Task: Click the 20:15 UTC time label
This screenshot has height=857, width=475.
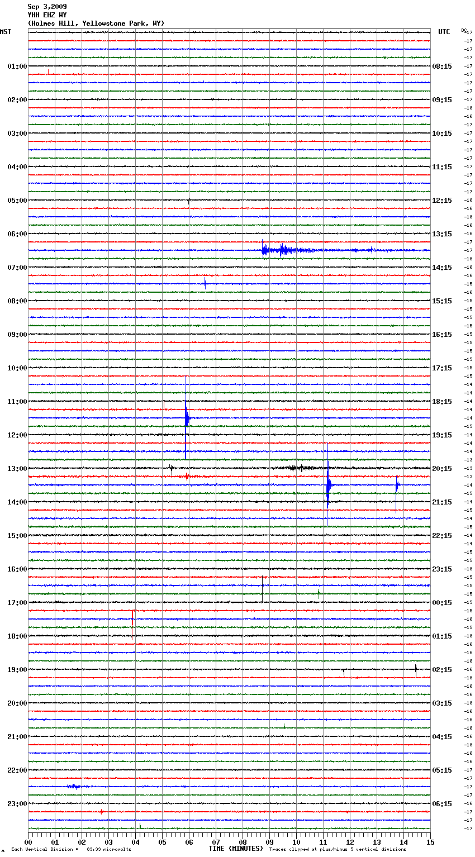Action: tap(442, 469)
